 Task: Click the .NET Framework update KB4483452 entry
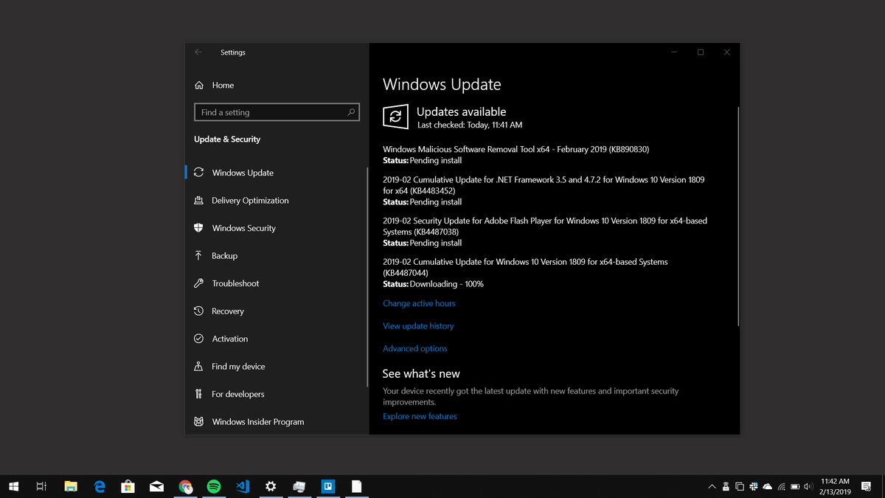544,190
